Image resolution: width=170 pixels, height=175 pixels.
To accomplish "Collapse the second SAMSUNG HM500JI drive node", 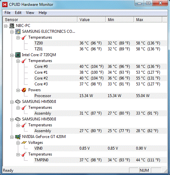I will [x=12, y=119].
